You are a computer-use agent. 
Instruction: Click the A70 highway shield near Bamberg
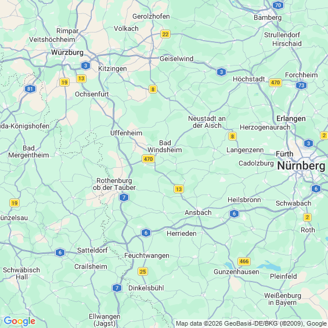[x=278, y=5]
